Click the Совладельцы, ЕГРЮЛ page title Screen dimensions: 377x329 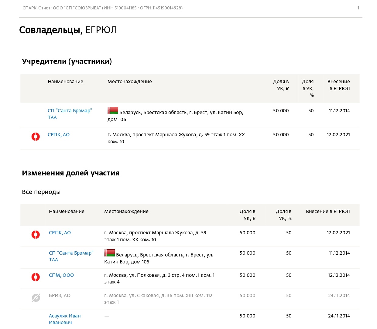tap(68, 30)
